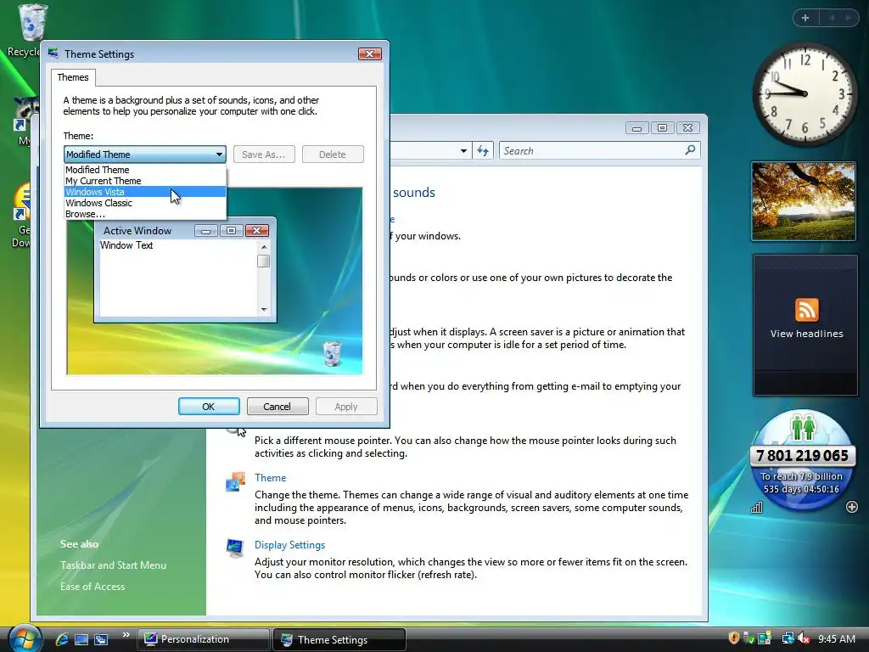Click the Display Settings monitor icon
This screenshot has height=652, width=869.
[235, 548]
